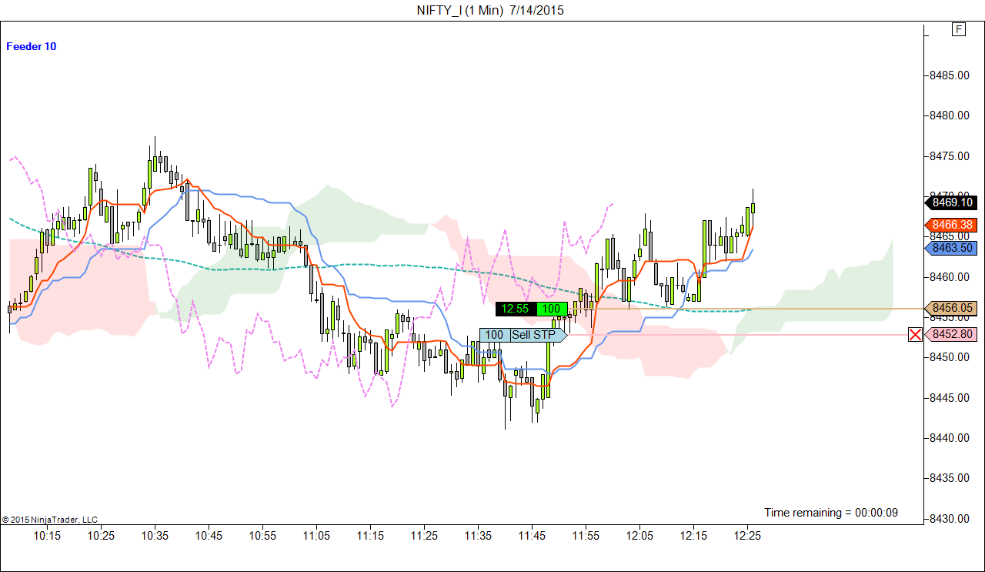Click the 11:55 time axis label
The width and height of the screenshot is (985, 572).
586,536
